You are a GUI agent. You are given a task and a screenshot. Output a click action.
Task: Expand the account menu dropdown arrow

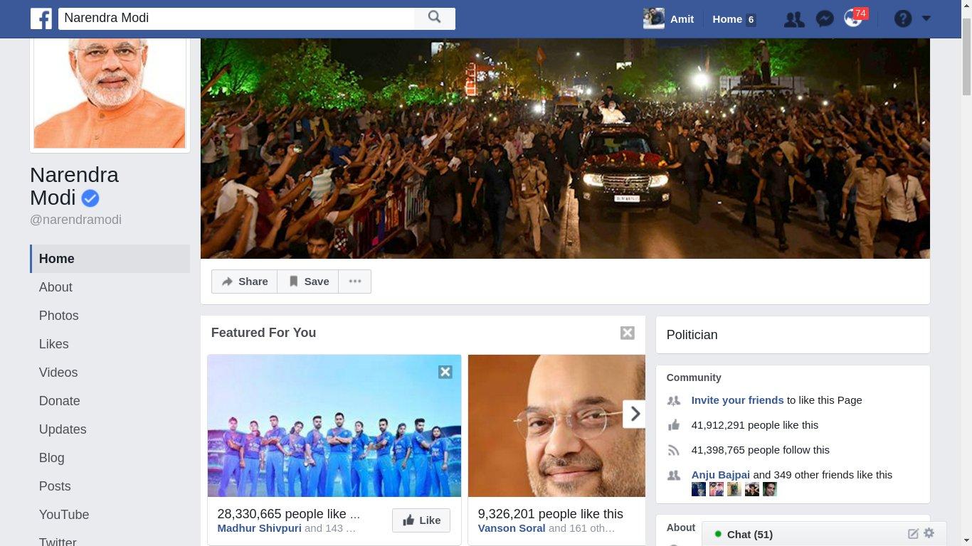(926, 18)
